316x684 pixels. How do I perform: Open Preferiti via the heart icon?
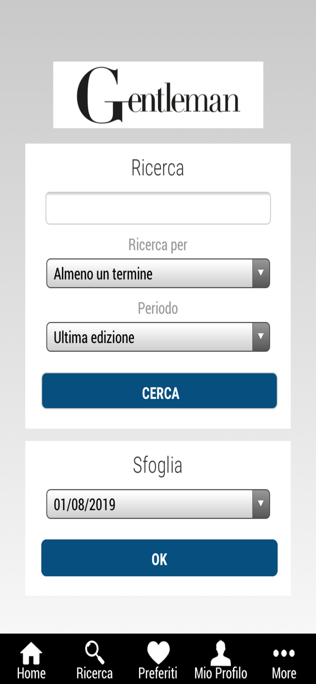158,652
